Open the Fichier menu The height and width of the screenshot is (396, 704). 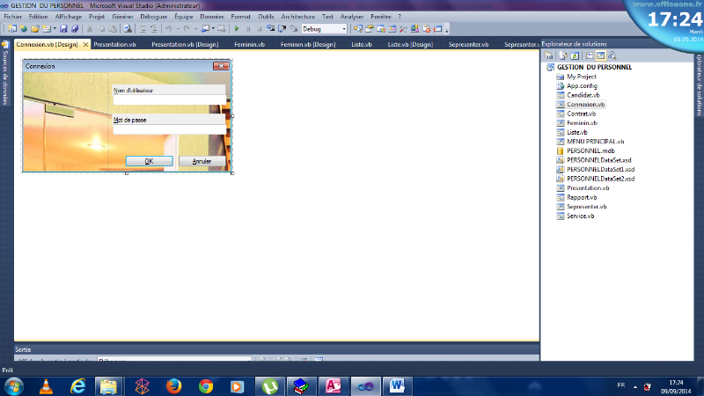(13, 17)
